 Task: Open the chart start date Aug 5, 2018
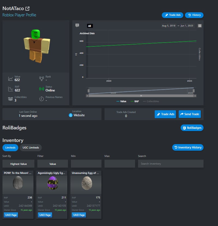pos(169,26)
